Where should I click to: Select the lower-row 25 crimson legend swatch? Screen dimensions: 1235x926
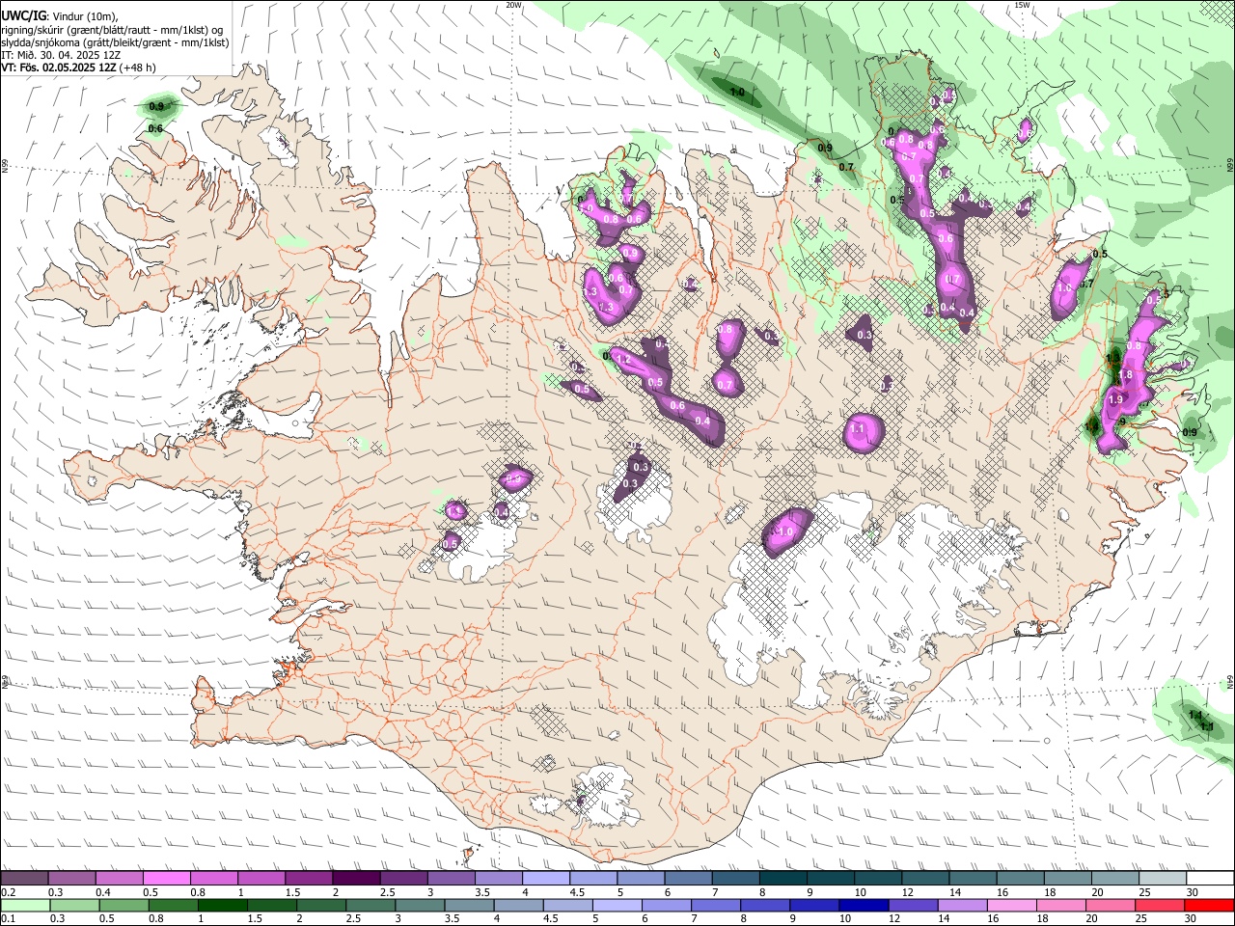[x=1161, y=906]
